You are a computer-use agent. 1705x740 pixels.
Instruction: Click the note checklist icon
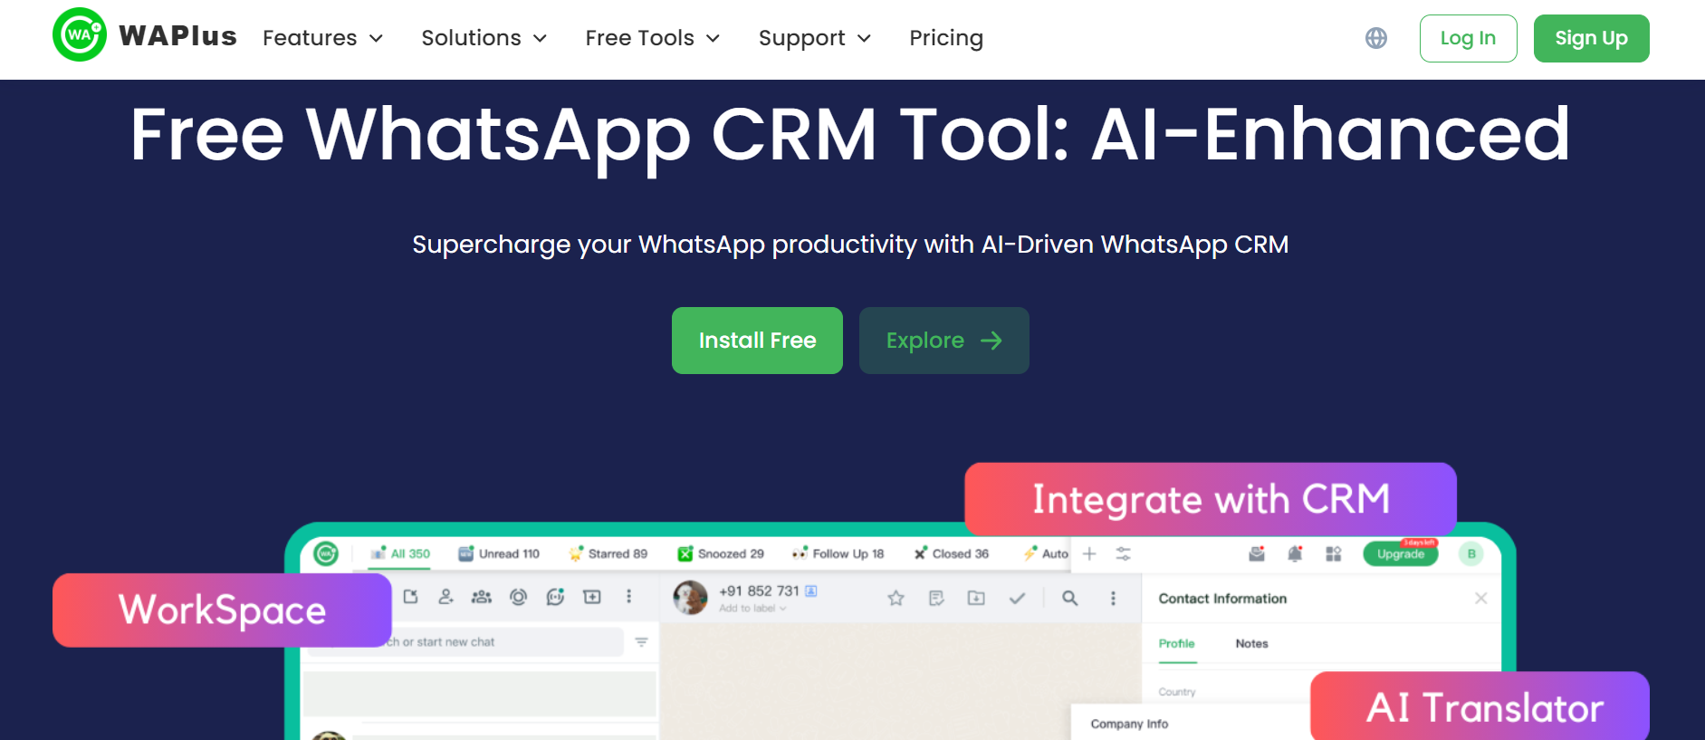pos(936,598)
